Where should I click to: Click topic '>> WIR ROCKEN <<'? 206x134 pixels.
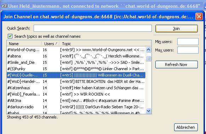point(92,94)
